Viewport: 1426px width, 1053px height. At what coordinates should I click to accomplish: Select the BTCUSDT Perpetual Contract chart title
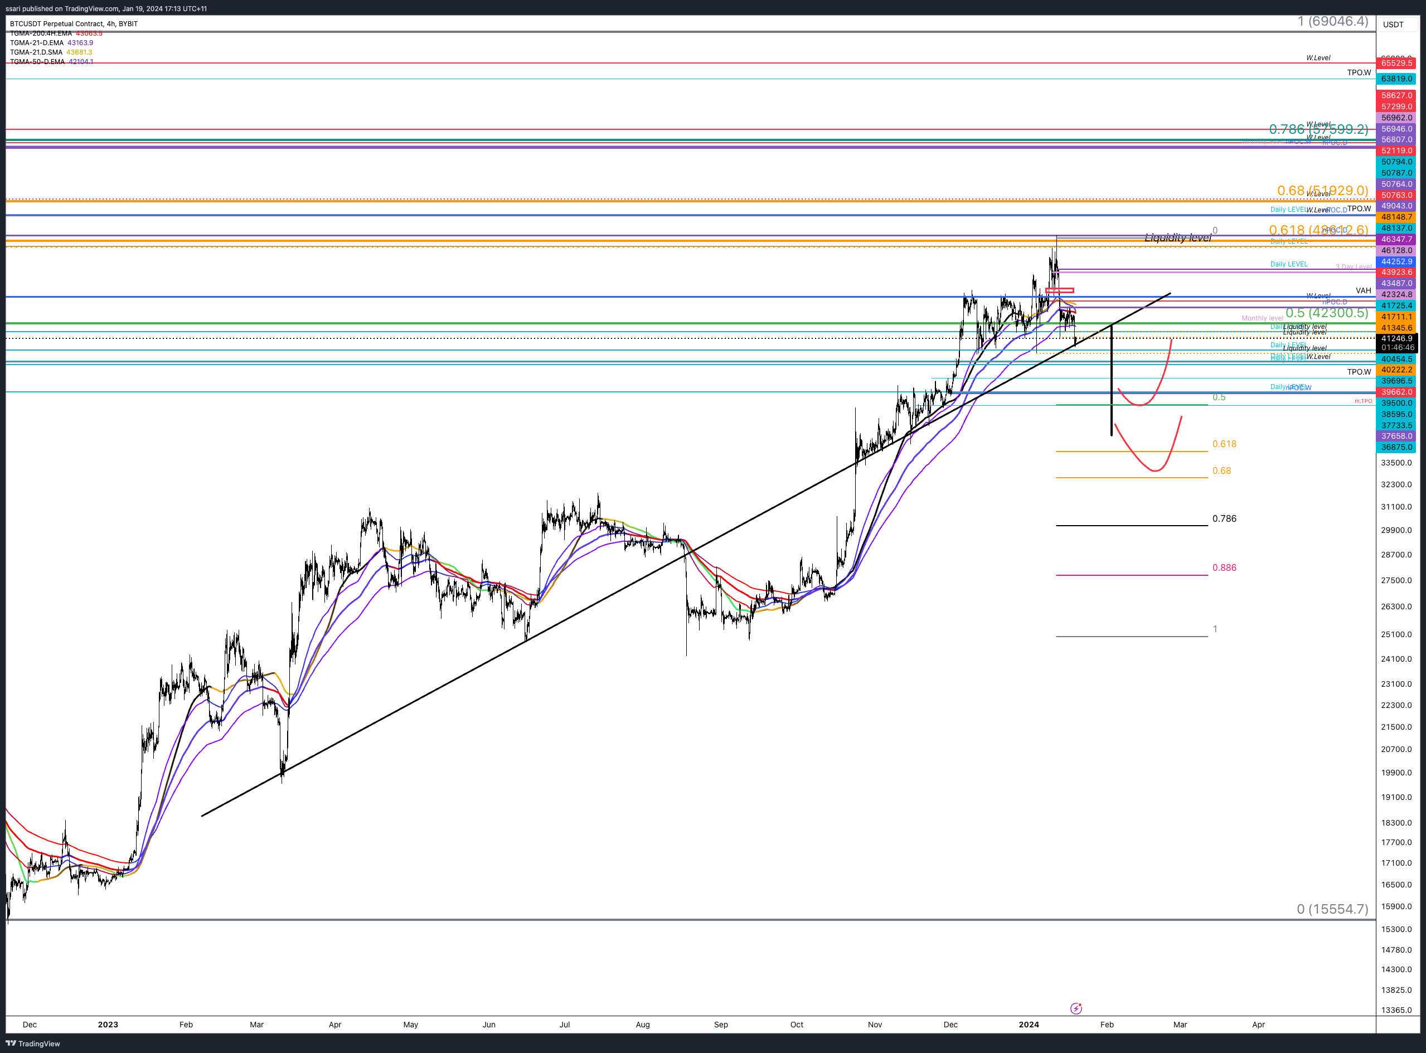tap(74, 23)
